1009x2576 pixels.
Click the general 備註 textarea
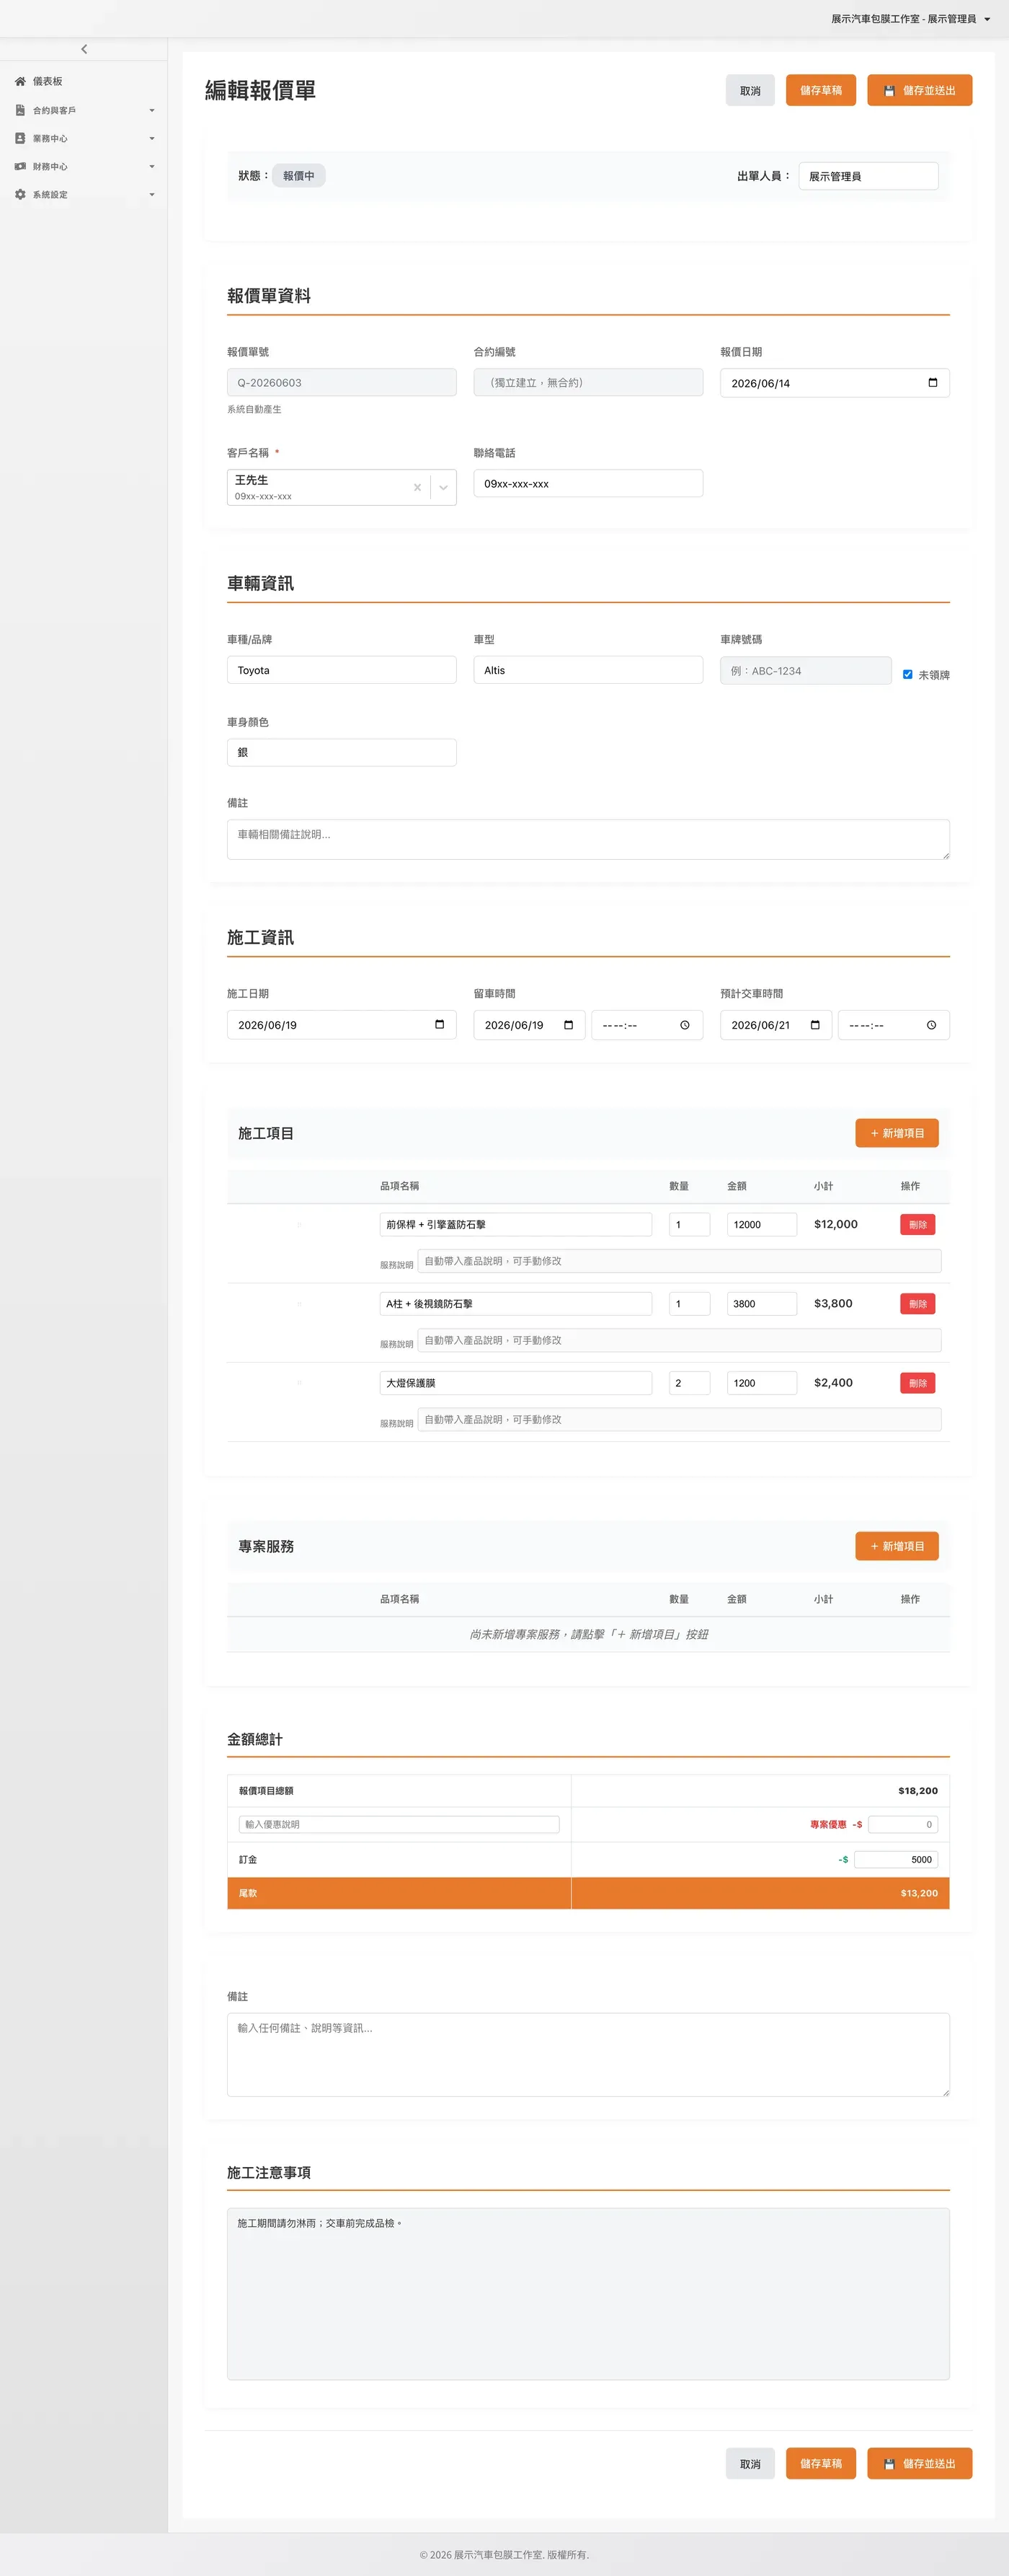tap(587, 2054)
